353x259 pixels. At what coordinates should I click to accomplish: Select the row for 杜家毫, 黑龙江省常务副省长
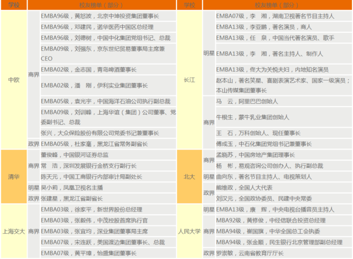tap(108, 144)
